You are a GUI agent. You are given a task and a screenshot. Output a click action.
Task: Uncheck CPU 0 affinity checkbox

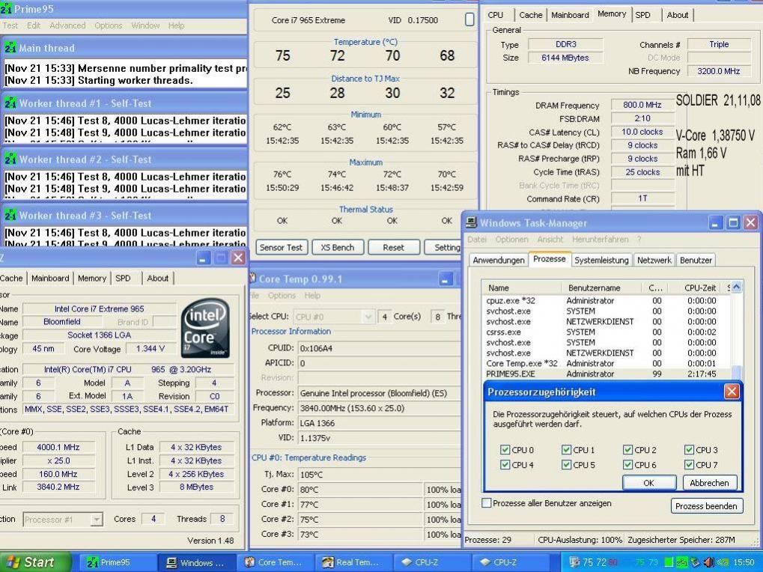tap(505, 450)
